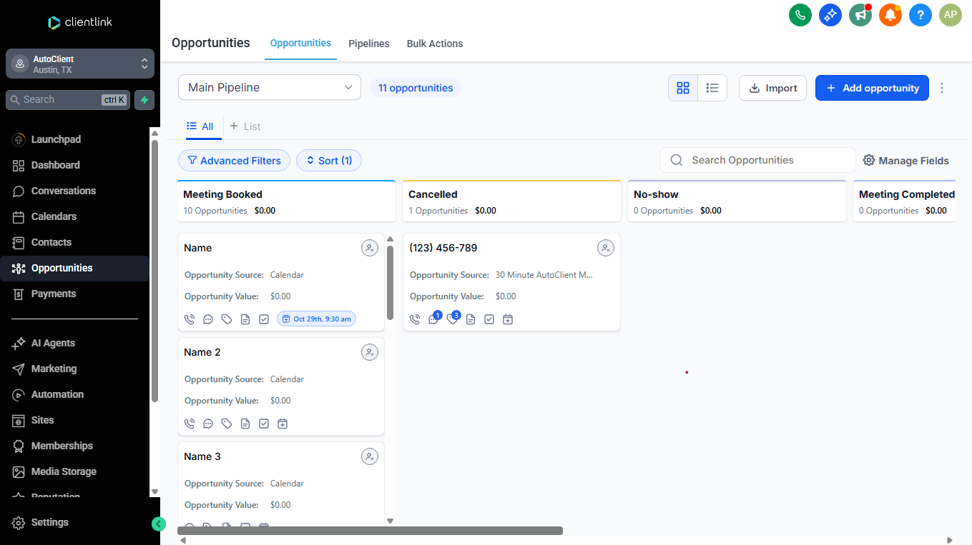Switch to board grid view

tap(683, 88)
